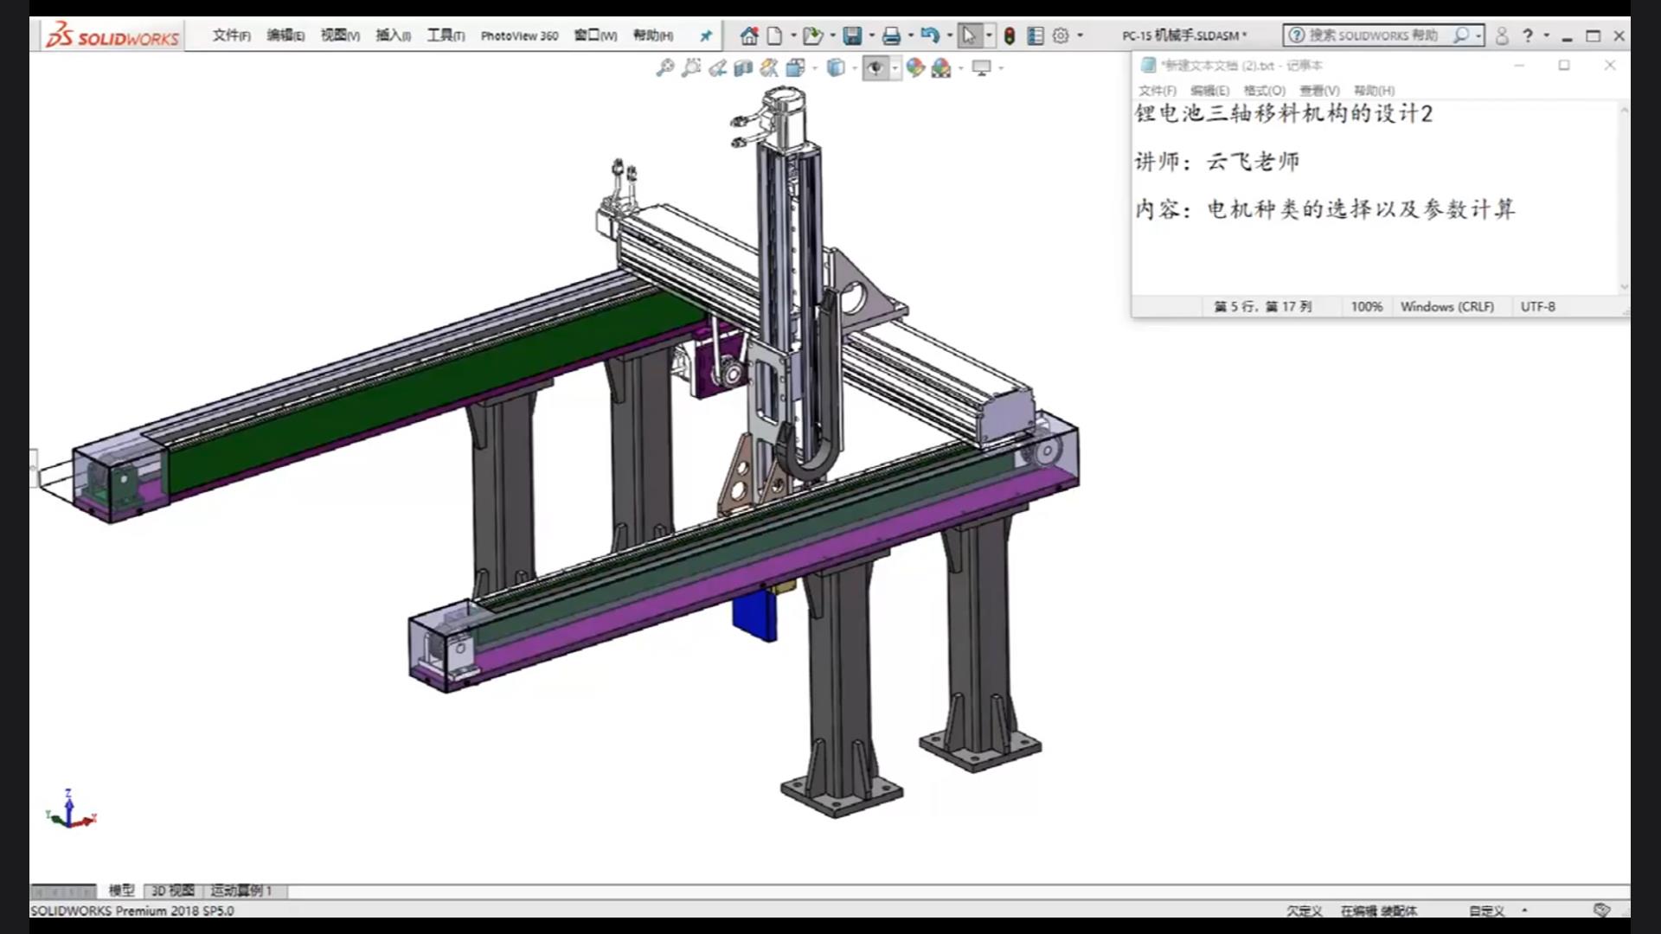Image resolution: width=1661 pixels, height=934 pixels.
Task: Expand the Save dropdown arrow
Action: point(872,35)
